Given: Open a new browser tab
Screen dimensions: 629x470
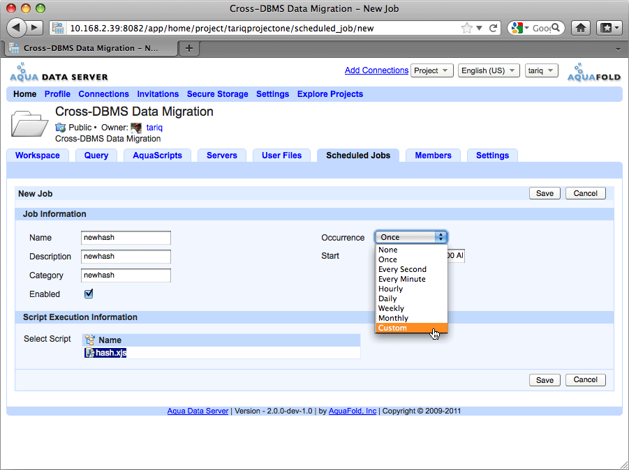Looking at the screenshot, I should click(x=189, y=49).
